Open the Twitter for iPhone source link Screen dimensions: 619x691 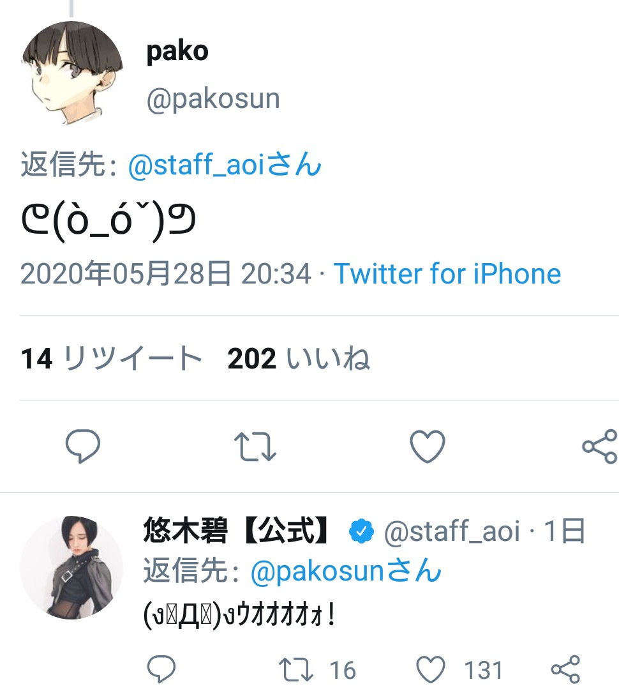click(447, 274)
